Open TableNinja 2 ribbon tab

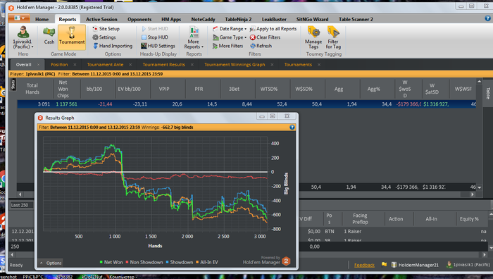238,19
